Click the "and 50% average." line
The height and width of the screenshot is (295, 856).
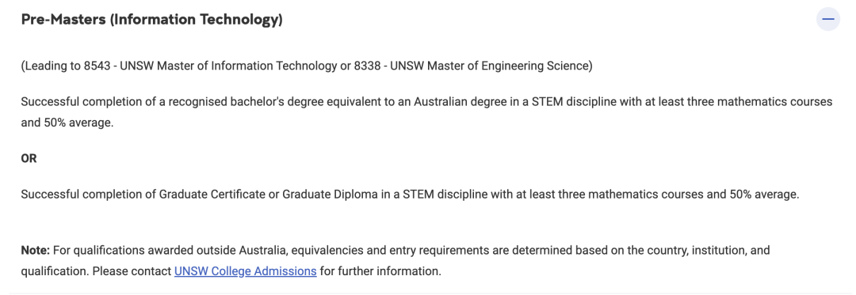point(67,123)
